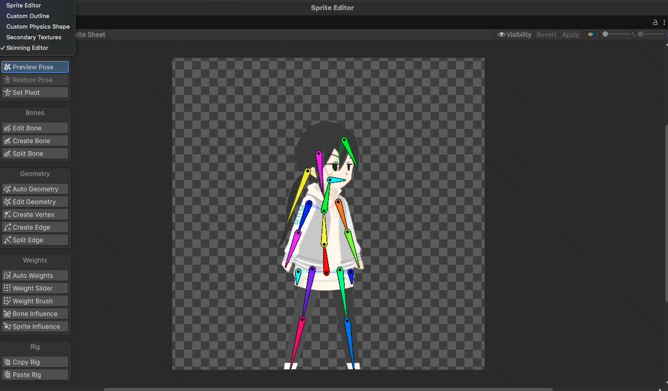Click the Auto Geometry icon
Image resolution: width=668 pixels, height=391 pixels.
click(7, 189)
